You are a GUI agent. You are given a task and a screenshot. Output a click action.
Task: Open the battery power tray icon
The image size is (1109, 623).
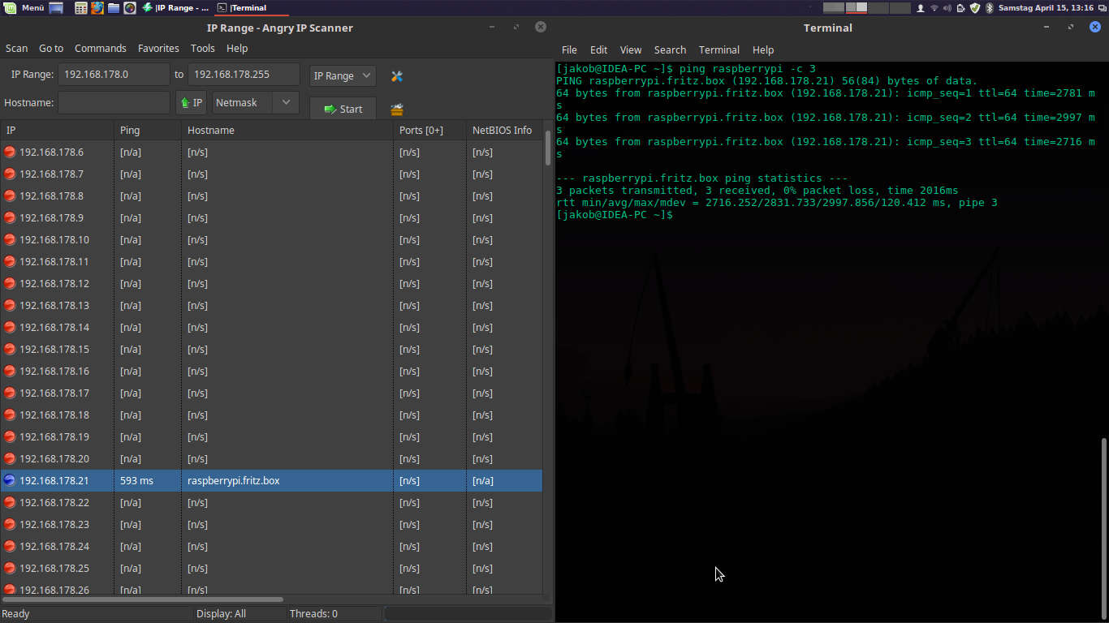(x=961, y=7)
